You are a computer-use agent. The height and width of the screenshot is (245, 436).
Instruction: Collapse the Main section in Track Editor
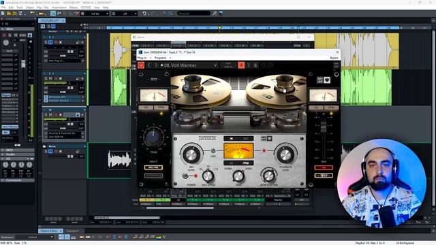(x=3, y=29)
